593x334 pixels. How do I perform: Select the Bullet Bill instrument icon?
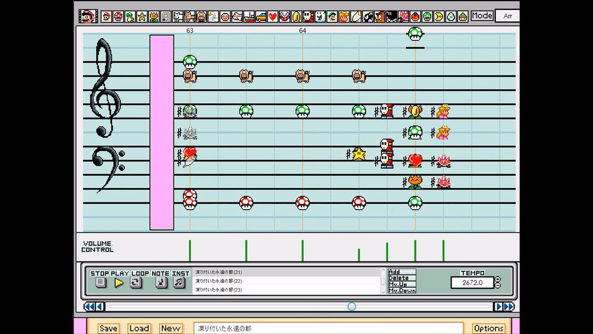point(368,17)
